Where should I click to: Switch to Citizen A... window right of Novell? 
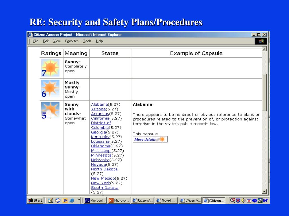tap(190, 200)
